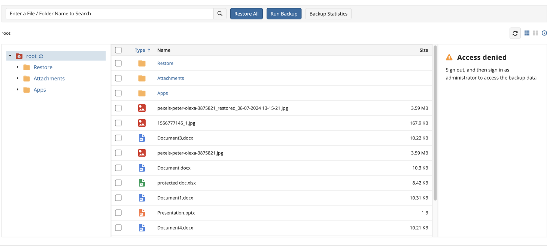Viewport: 547px width, 246px height.
Task: Select the Apps tree item
Action: (39, 89)
